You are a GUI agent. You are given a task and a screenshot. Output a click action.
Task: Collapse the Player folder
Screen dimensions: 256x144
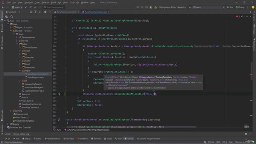(x=20, y=71)
